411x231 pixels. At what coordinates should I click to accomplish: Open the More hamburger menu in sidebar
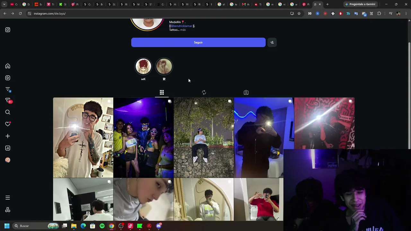tap(8, 198)
